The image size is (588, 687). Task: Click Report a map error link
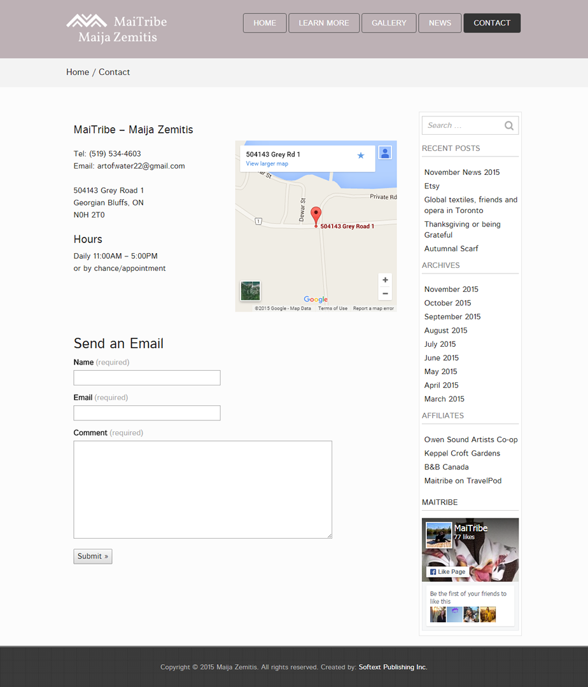[x=374, y=309]
